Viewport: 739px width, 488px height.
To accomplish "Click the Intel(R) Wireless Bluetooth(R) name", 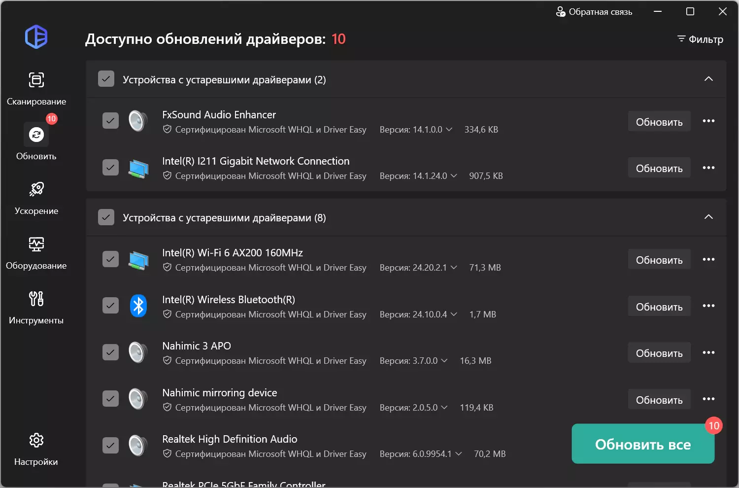I will coord(229,300).
